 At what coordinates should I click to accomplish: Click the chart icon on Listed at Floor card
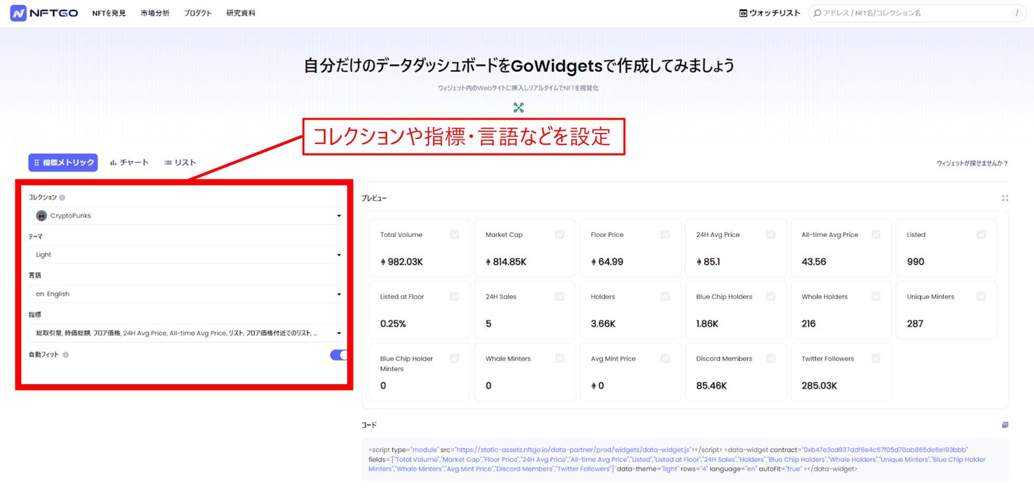[x=454, y=297]
